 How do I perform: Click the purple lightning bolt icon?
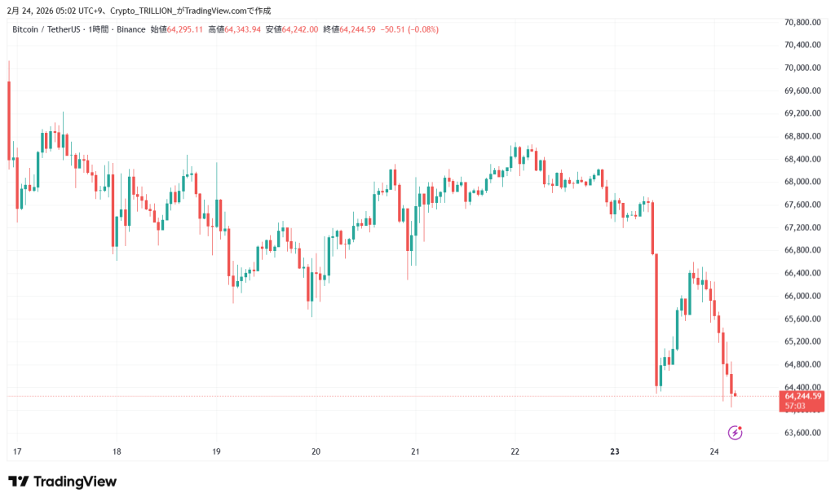pos(735,432)
